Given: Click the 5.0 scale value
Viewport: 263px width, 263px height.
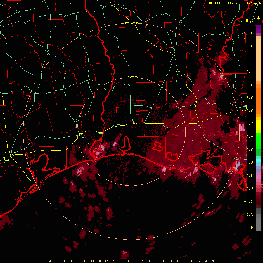Looking at the screenshot, I should click(x=250, y=111).
